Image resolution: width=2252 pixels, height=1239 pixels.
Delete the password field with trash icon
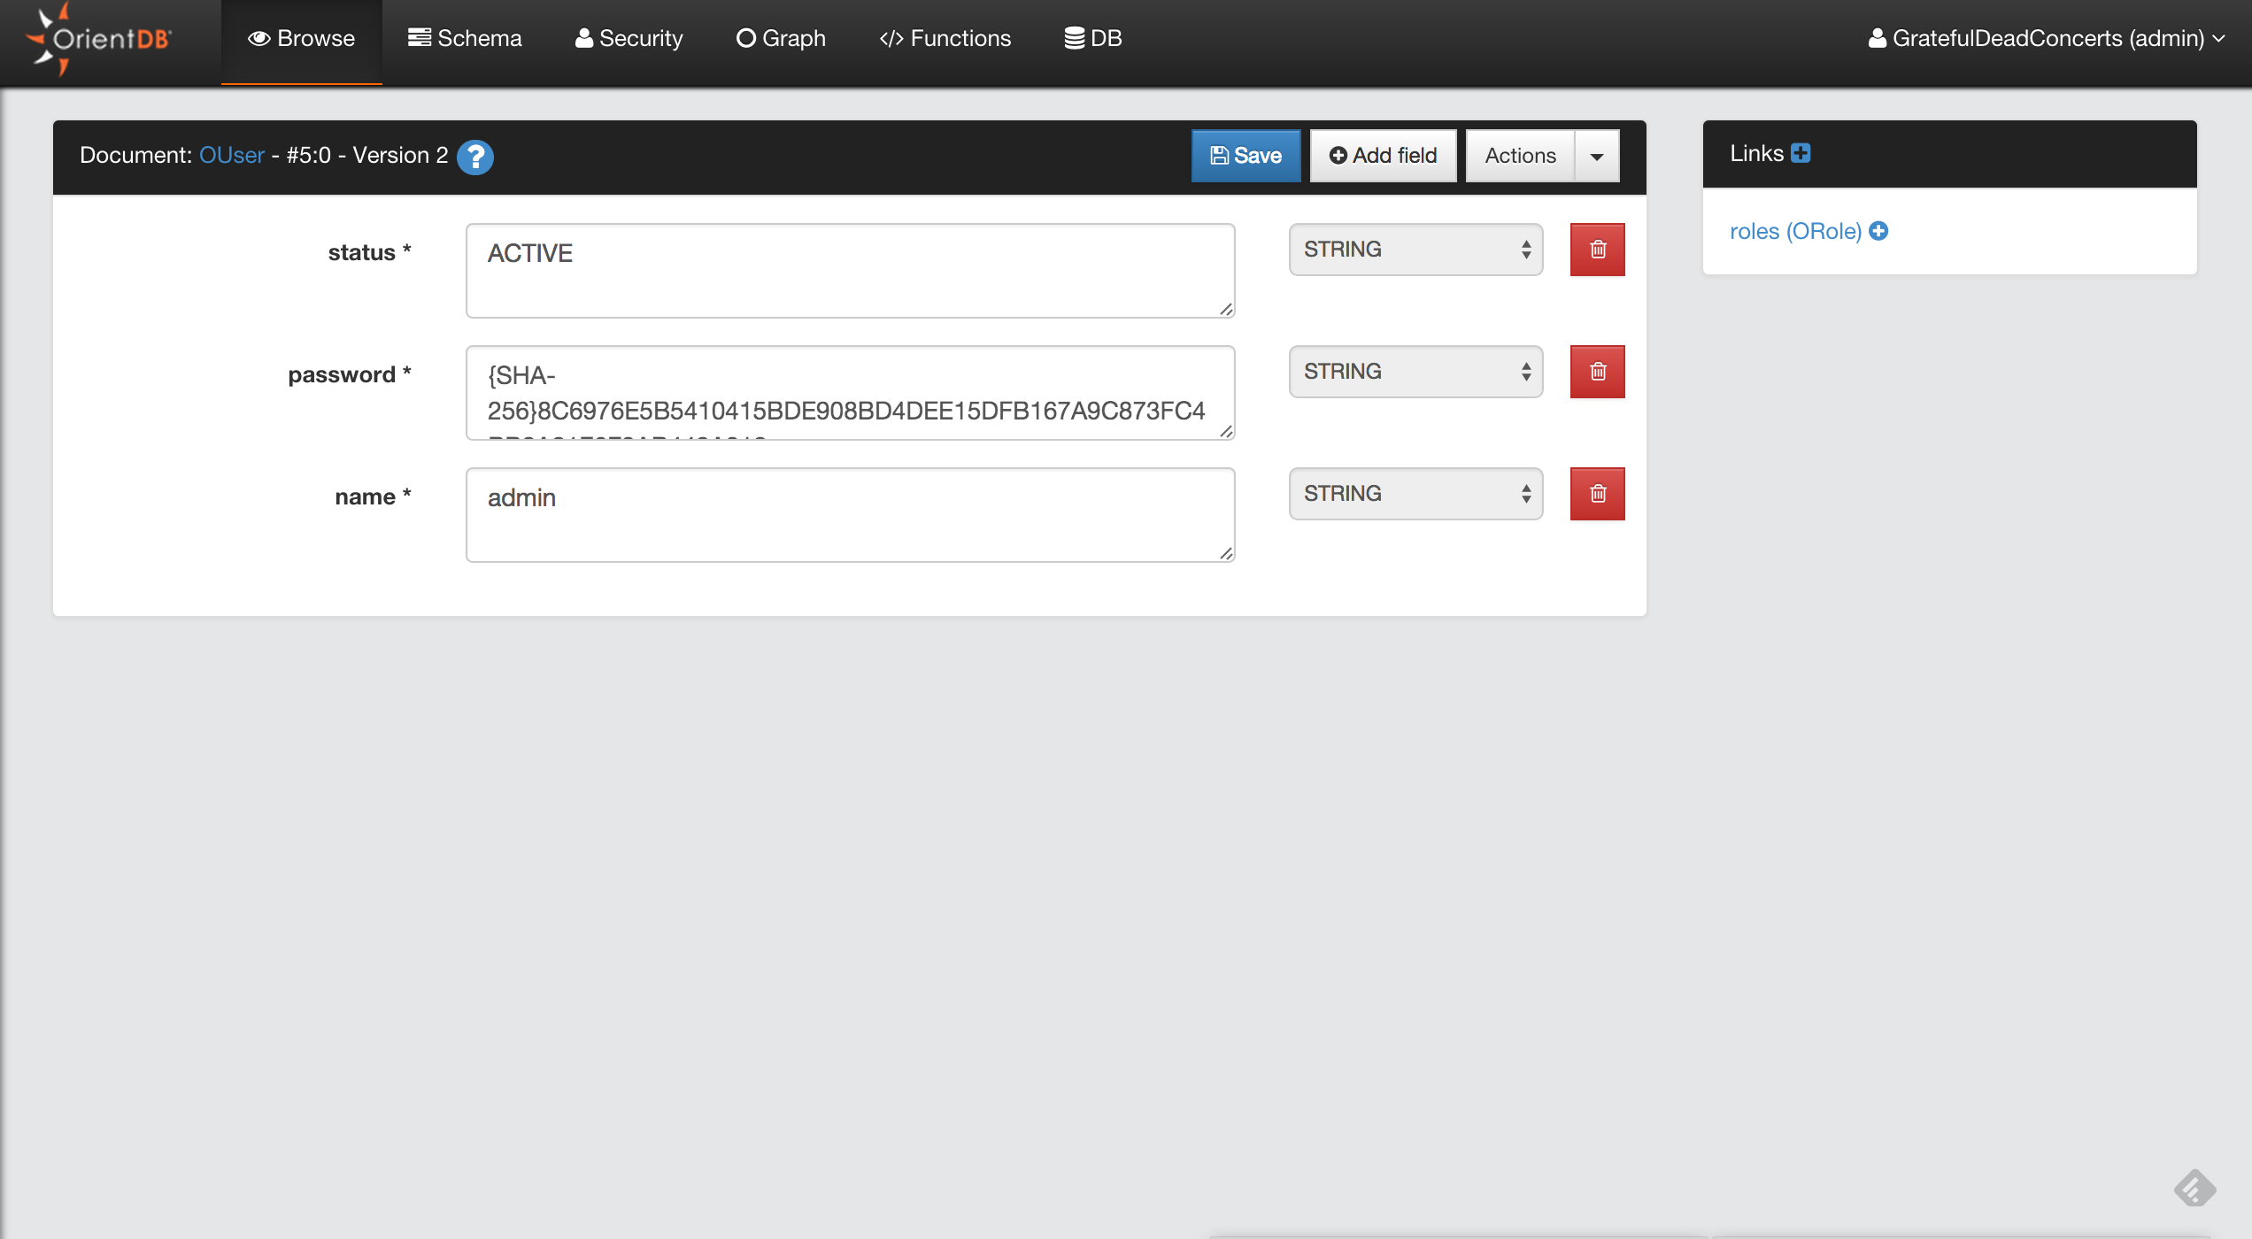point(1597,372)
